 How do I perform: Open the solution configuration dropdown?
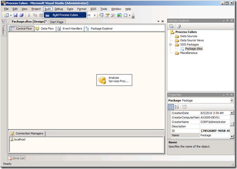click(95, 15)
